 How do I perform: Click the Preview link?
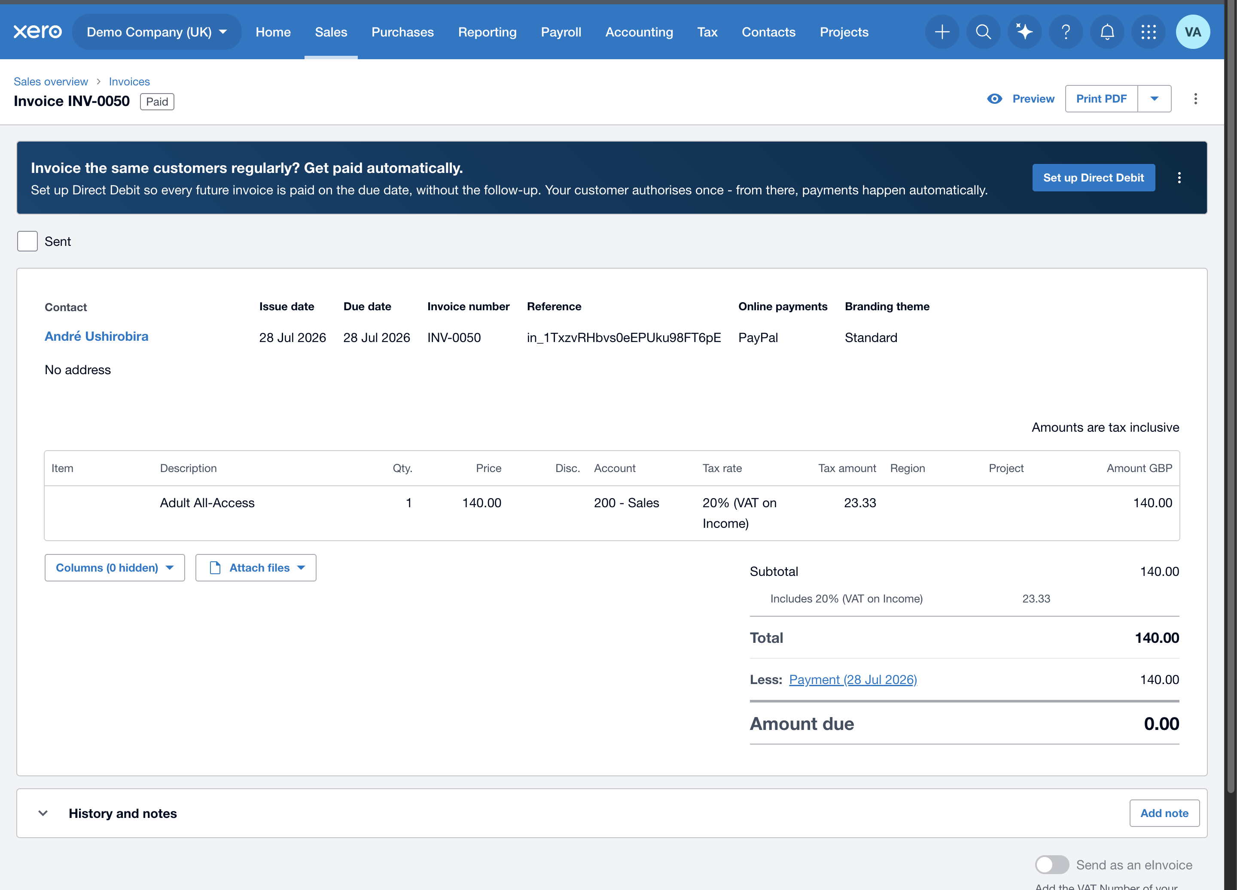pos(1033,99)
